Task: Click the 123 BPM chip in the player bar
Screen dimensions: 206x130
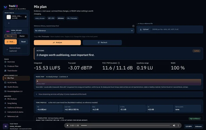Action: point(189,126)
